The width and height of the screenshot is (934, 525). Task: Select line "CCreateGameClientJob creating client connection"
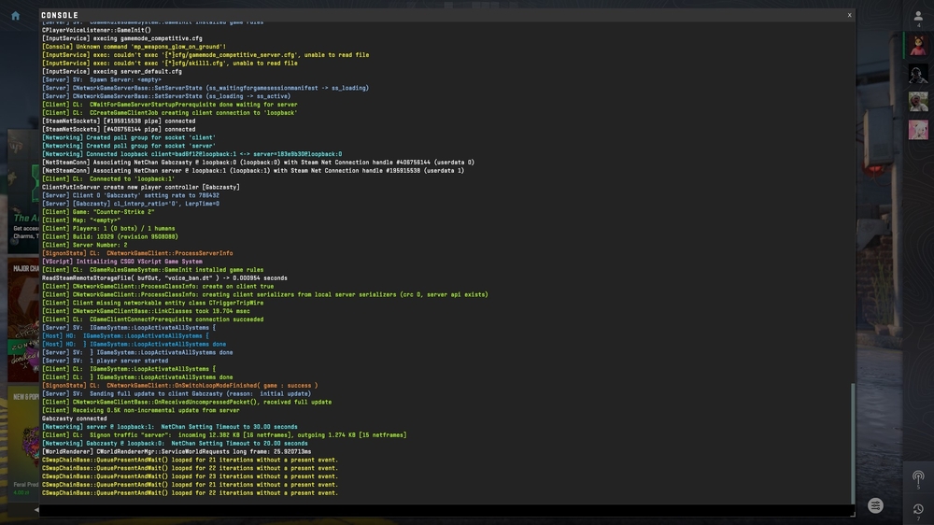[x=170, y=113]
